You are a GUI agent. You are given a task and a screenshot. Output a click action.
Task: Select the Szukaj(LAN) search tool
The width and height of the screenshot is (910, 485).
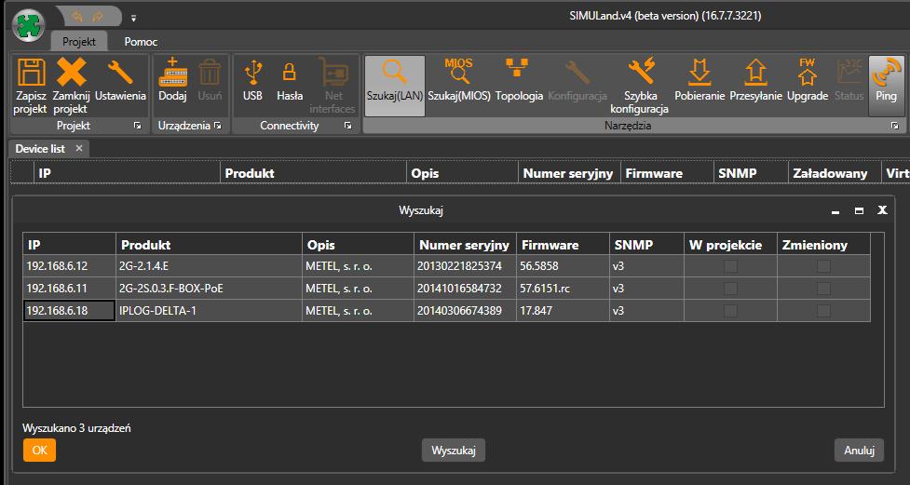click(x=395, y=86)
